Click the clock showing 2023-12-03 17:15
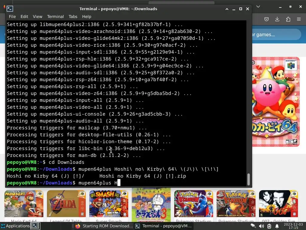This screenshot has height=230, width=306. pyautogui.click(x=293, y=226)
